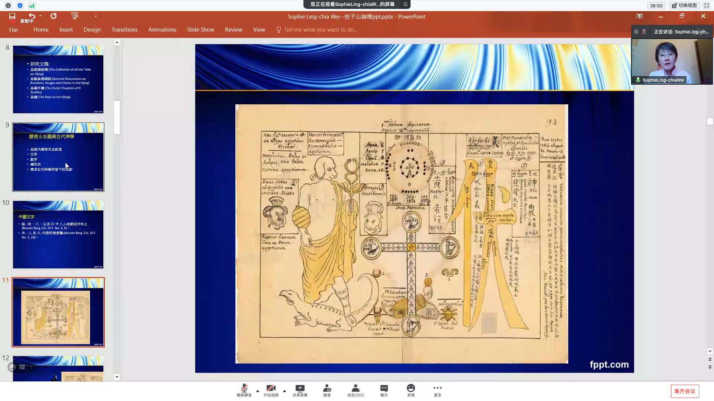Image resolution: width=714 pixels, height=401 pixels.
Task: Turn on camera with 开启视频
Action: 271,390
